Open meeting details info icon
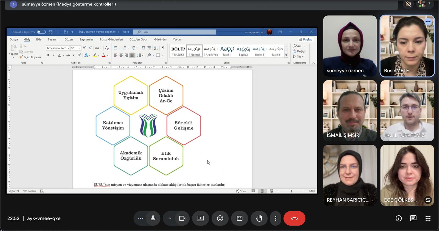Image resolution: width=439 pixels, height=231 pixels. (399, 218)
